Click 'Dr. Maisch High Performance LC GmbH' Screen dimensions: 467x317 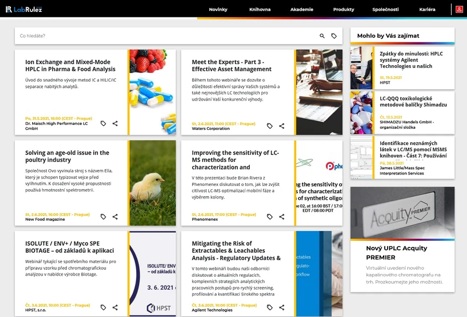[56, 126]
